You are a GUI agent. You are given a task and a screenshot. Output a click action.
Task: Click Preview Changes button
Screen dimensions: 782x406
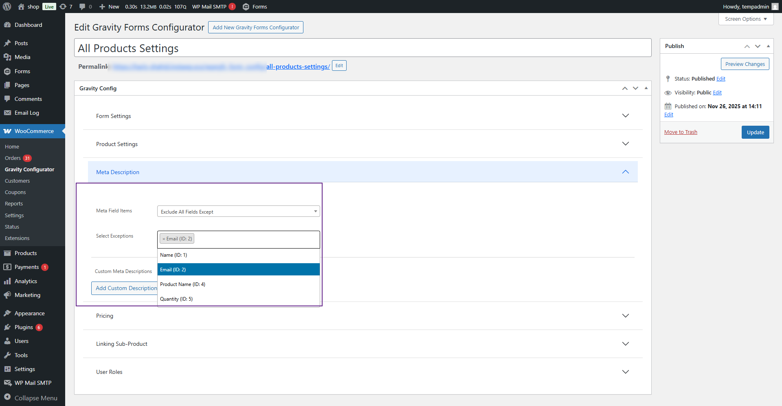(x=745, y=64)
